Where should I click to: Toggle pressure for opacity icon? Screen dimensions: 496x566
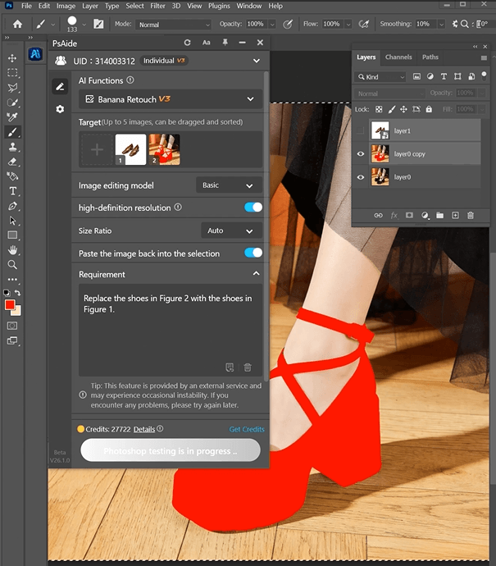click(288, 24)
